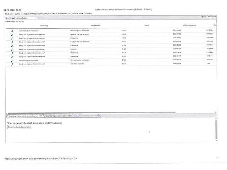Click the Soort service column header
The height and width of the screenshot is (170, 227).
[x=96, y=25]
